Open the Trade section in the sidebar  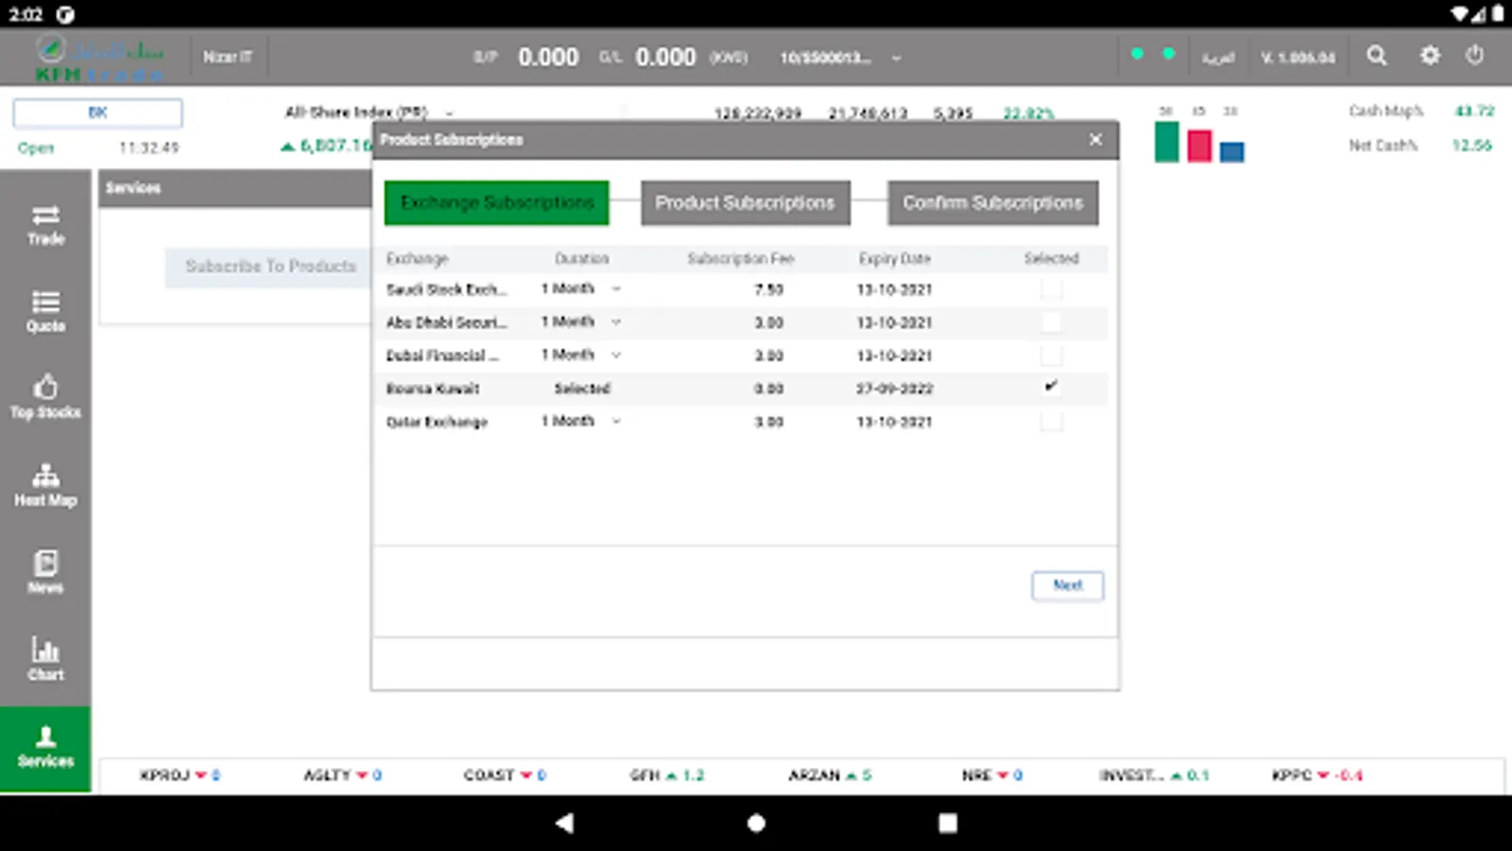click(x=45, y=225)
